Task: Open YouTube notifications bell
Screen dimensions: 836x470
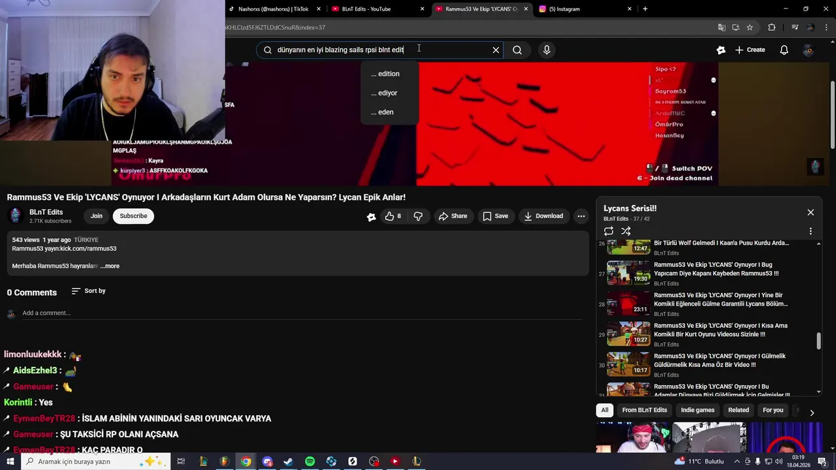Action: point(784,50)
